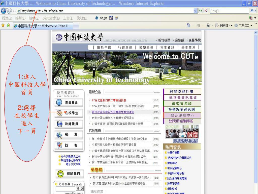Open the 編輯(E) menu
Screen dimensions: 258x194
click(x=20, y=18)
